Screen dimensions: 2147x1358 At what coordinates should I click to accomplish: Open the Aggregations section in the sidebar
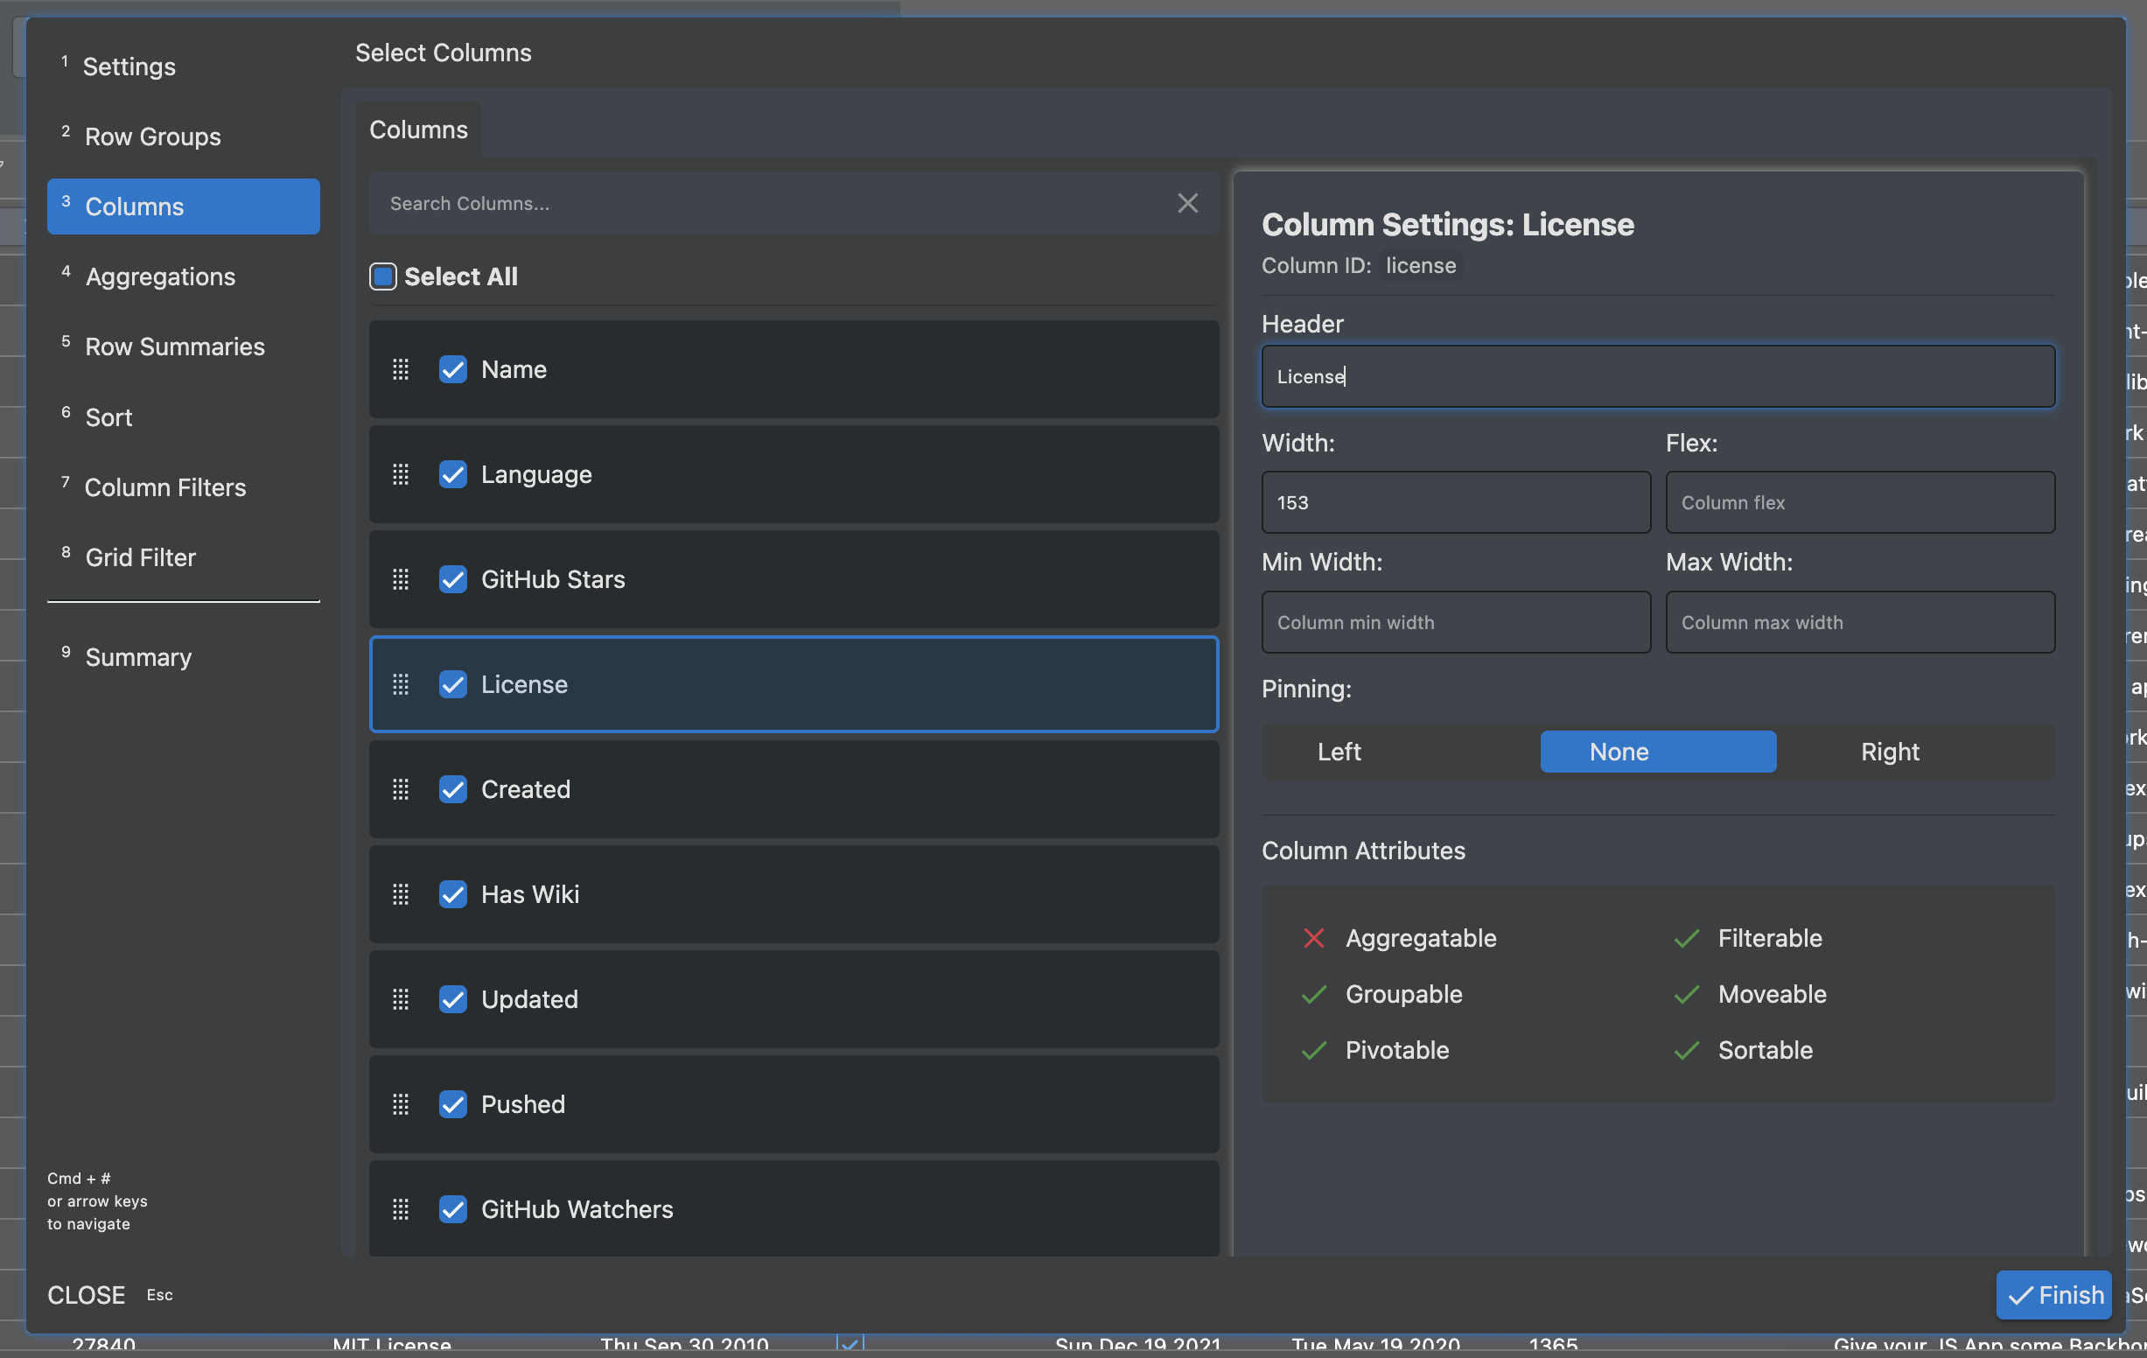pyautogui.click(x=160, y=276)
